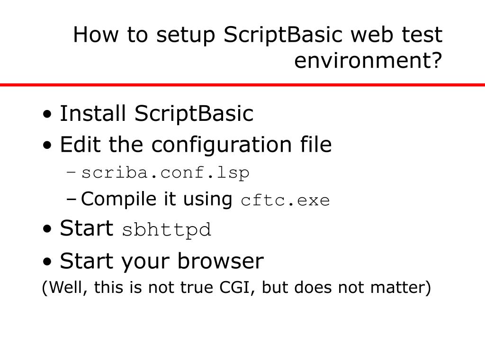The width and height of the screenshot is (485, 364).
Task: Click 'Compile it using' sub-bullet text
Action: (156, 199)
